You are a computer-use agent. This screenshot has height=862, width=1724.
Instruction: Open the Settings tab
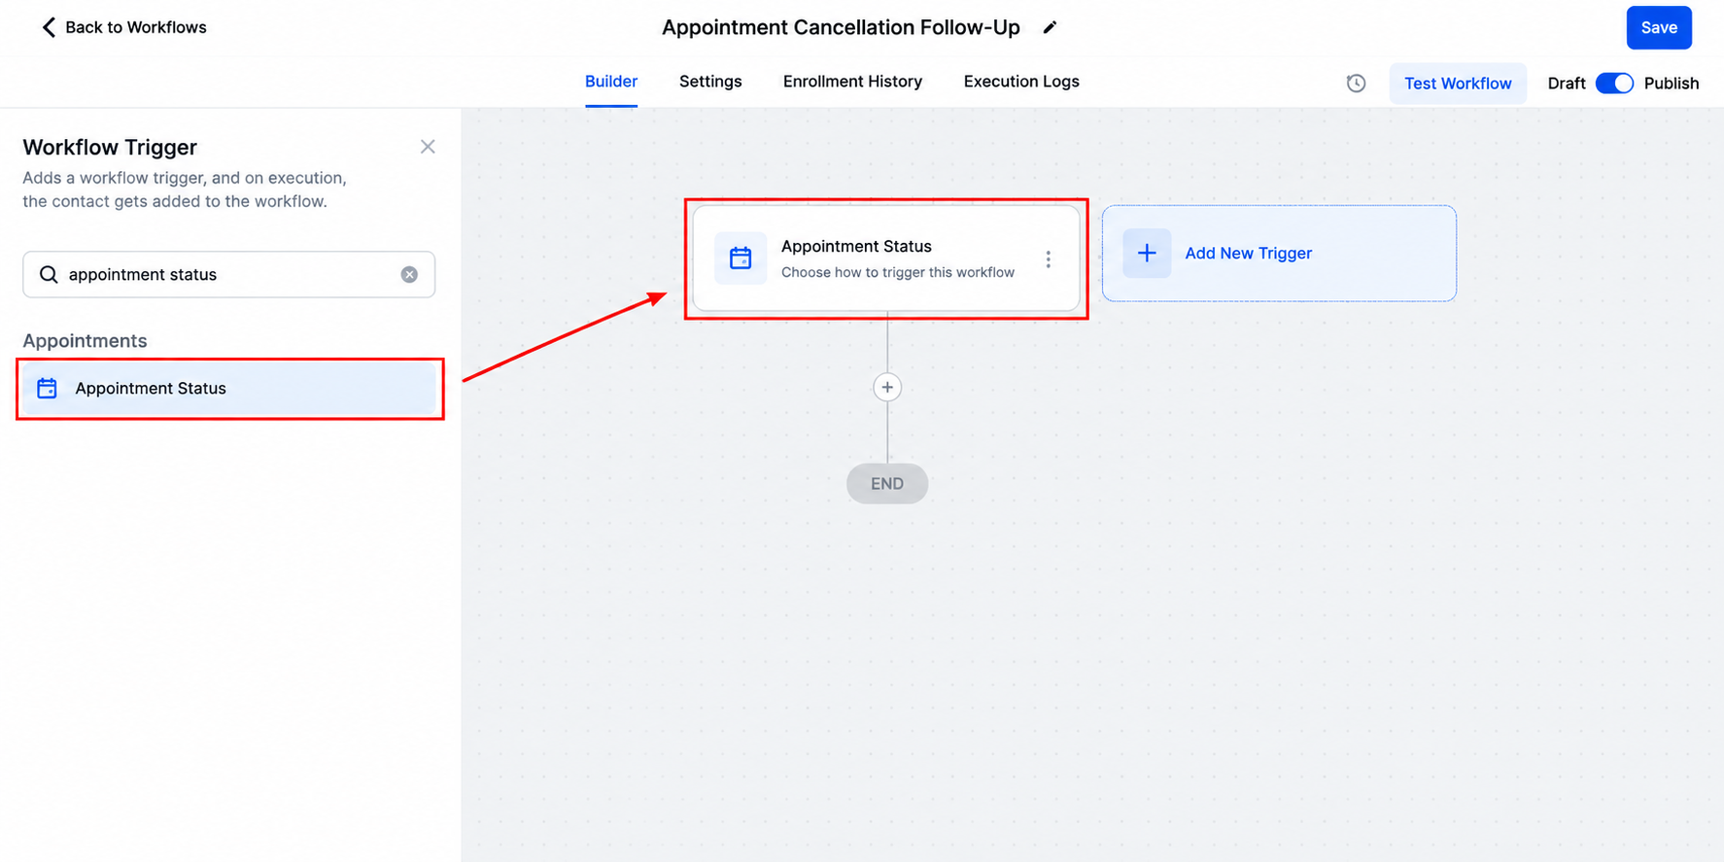click(x=710, y=82)
